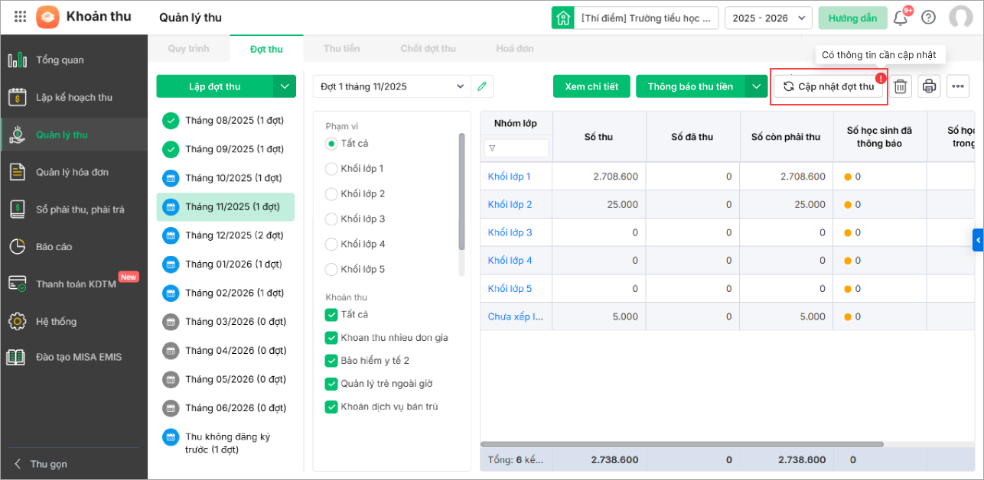Click the Cập nhật đợt thu button
Viewport: 984px width, 480px height.
829,86
